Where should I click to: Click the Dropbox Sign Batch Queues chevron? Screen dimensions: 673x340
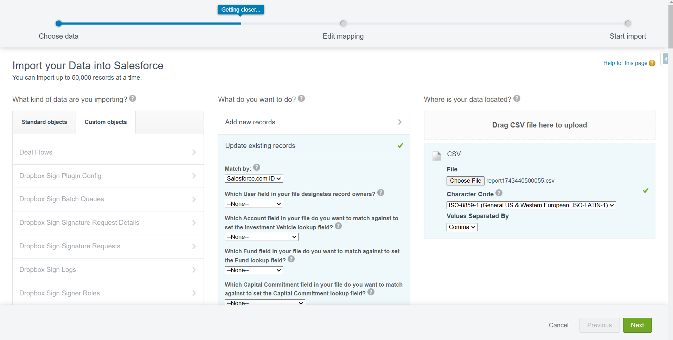tap(194, 199)
